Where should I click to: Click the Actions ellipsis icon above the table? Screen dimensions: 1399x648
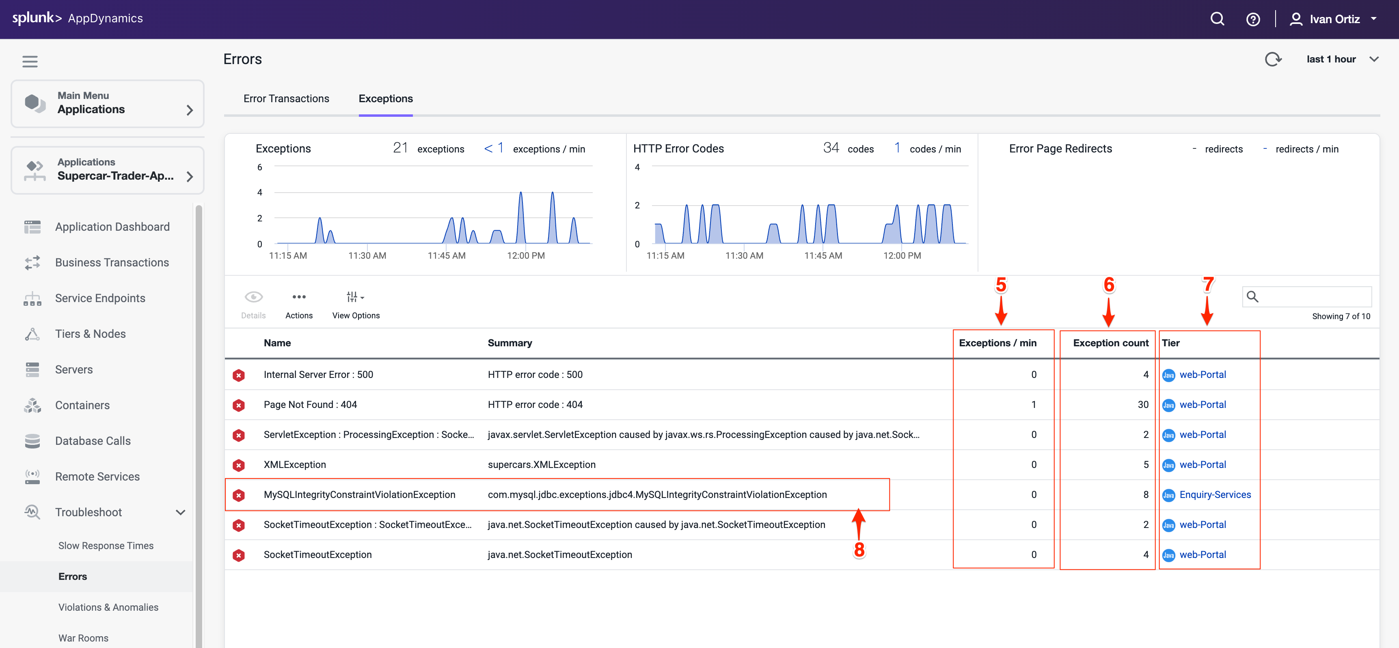click(x=299, y=296)
